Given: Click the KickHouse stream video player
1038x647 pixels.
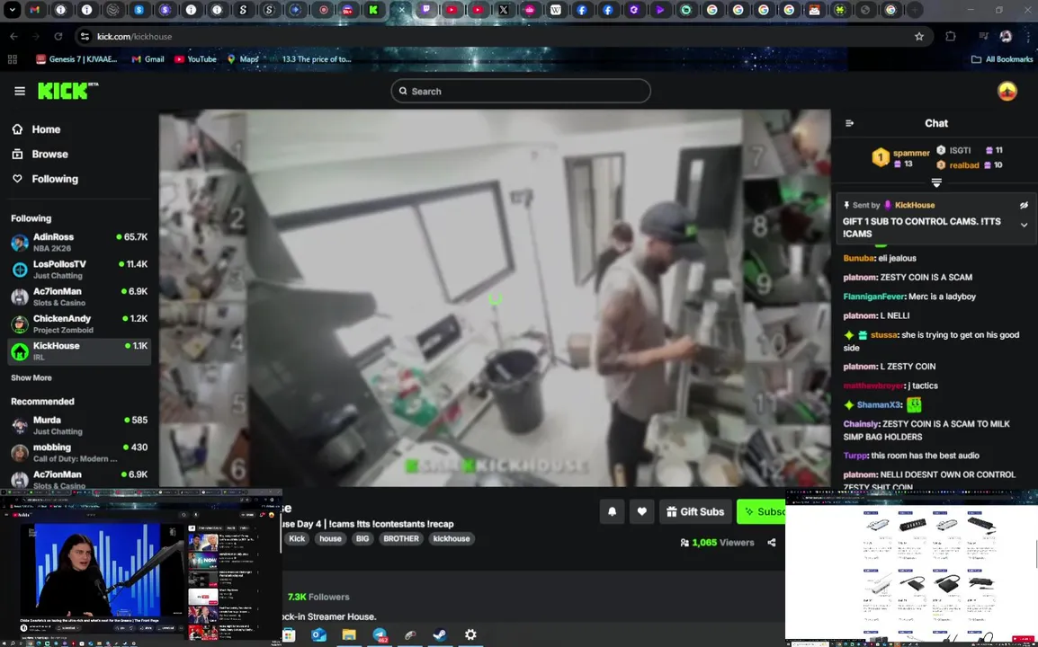Looking at the screenshot, I should coord(495,298).
